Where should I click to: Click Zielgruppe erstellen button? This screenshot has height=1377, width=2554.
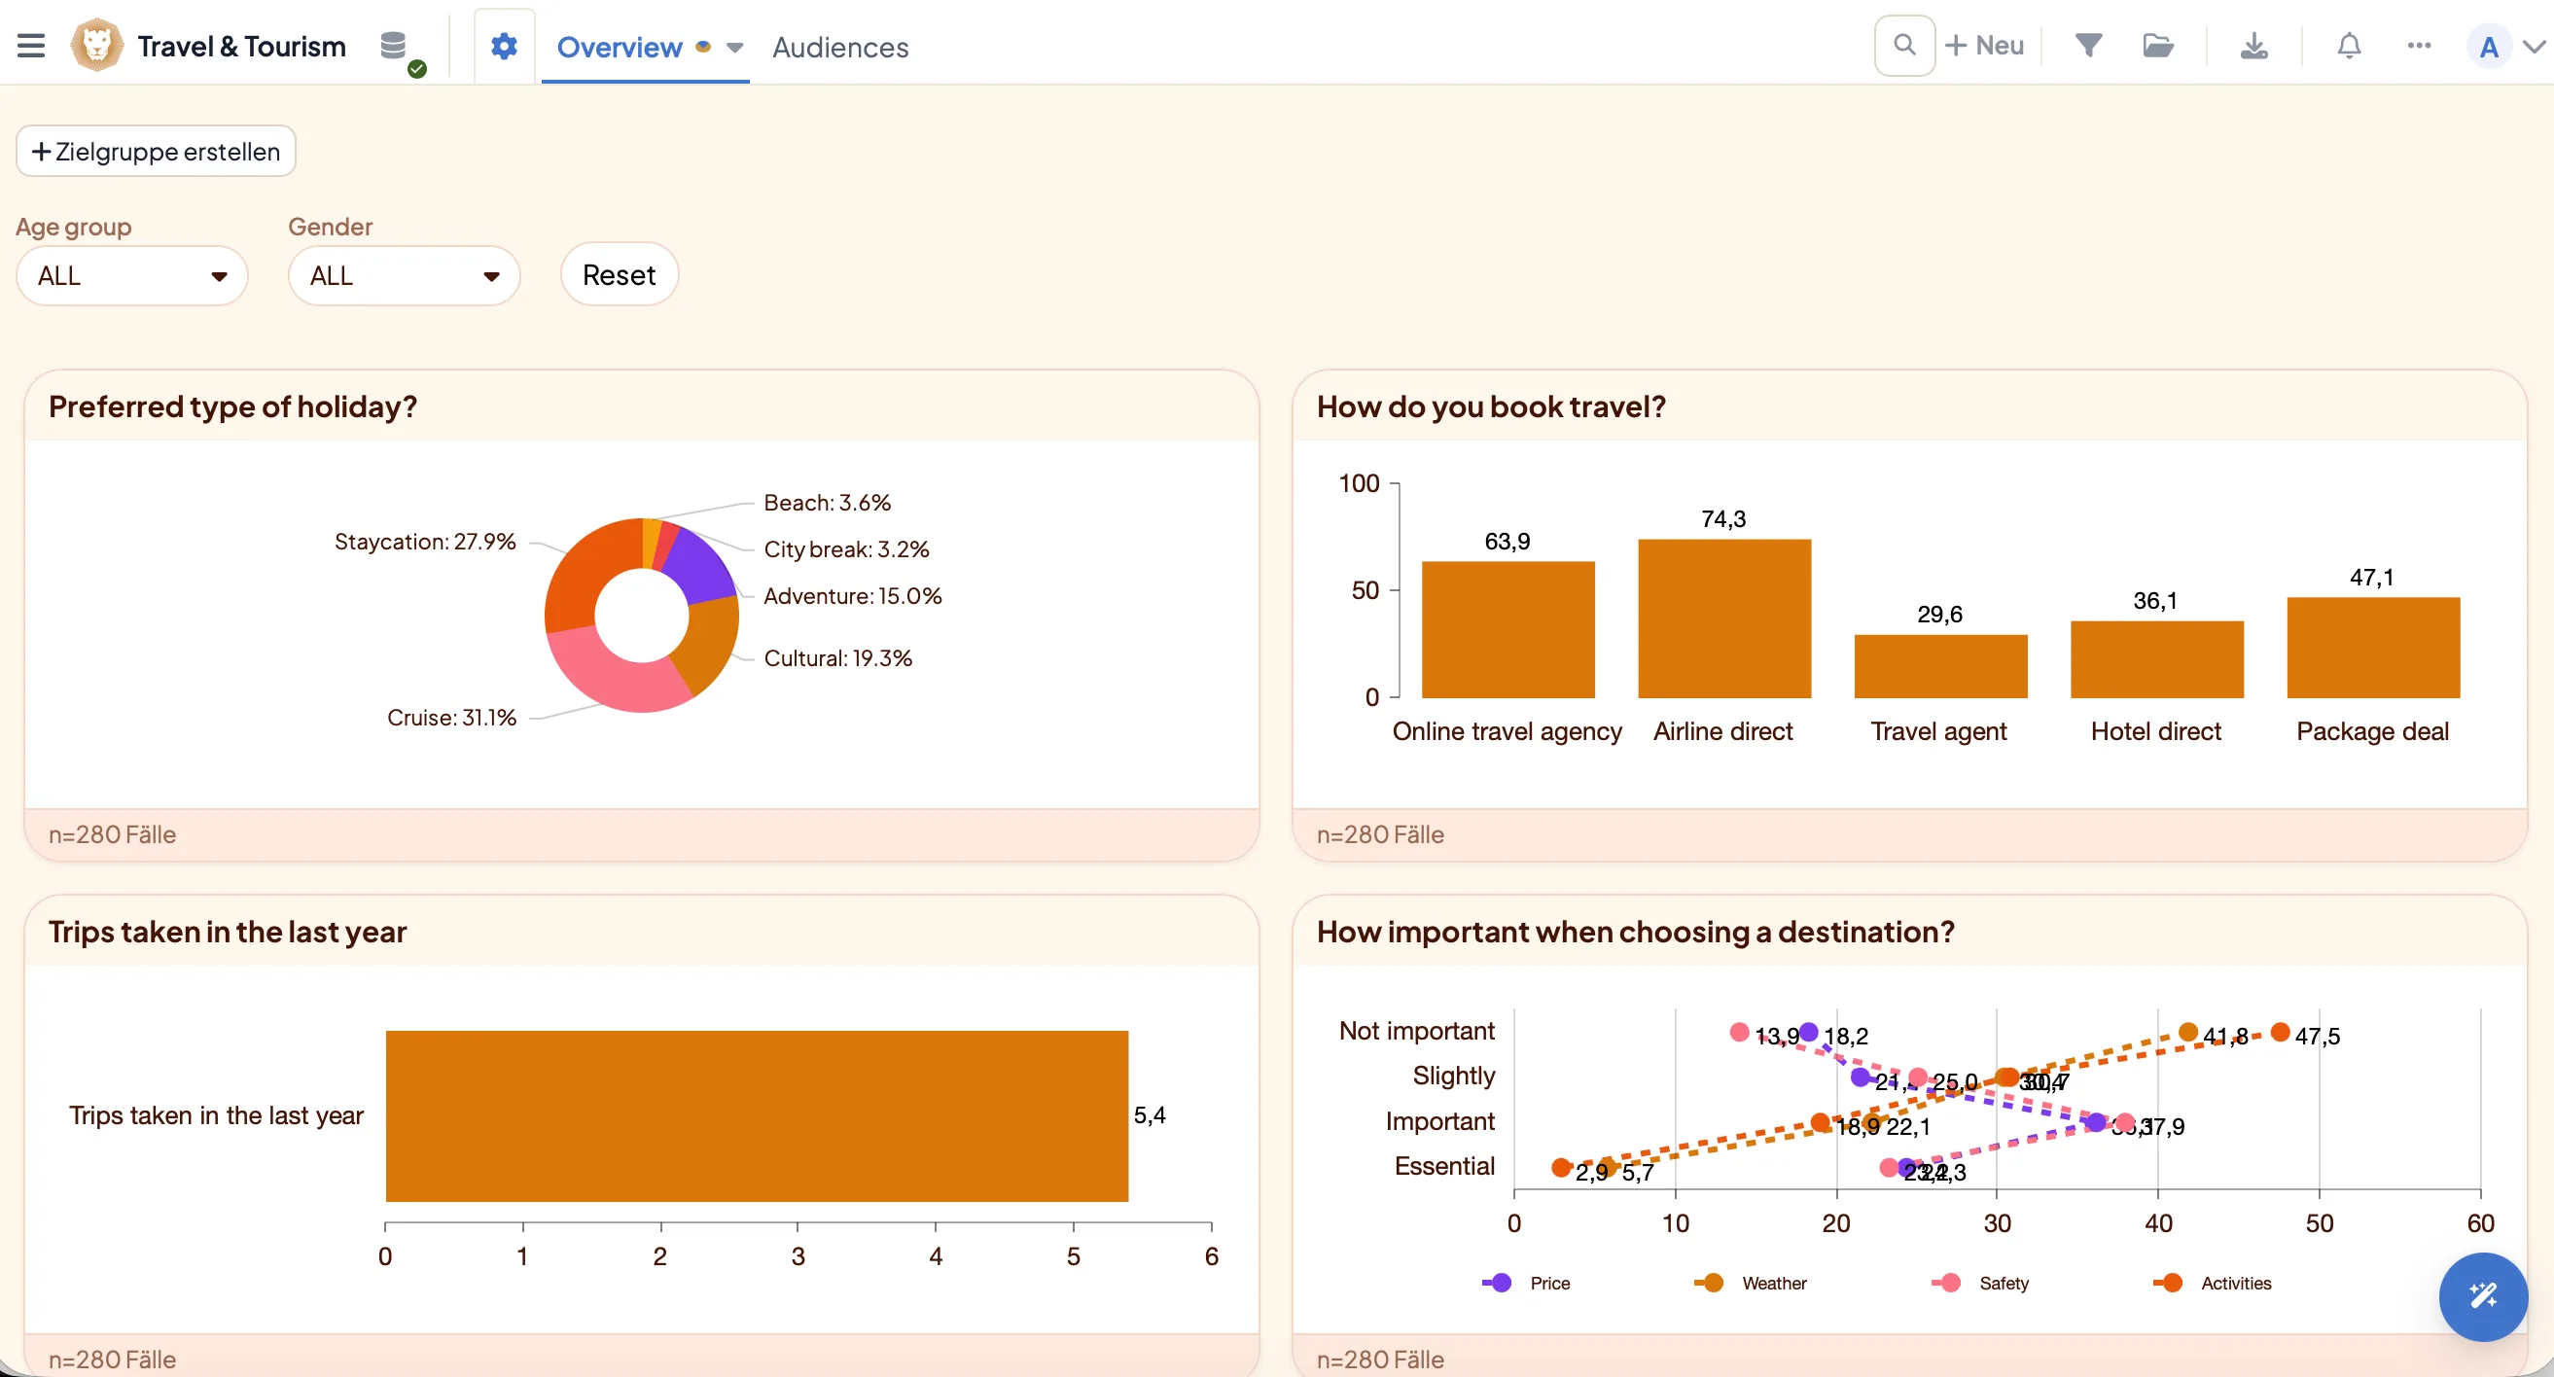(x=156, y=151)
